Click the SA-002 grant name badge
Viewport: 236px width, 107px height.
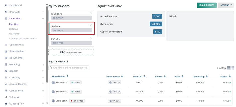(114, 82)
